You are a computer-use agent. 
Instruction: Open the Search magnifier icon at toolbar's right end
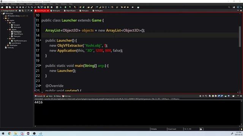tap(229, 7)
